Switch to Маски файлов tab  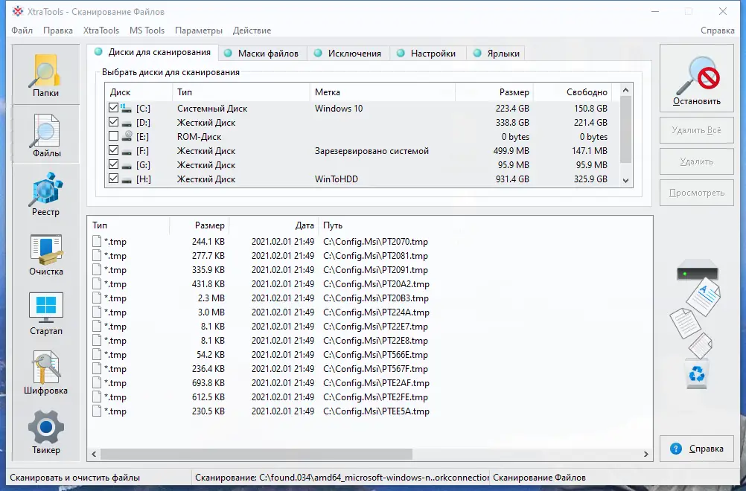click(262, 54)
